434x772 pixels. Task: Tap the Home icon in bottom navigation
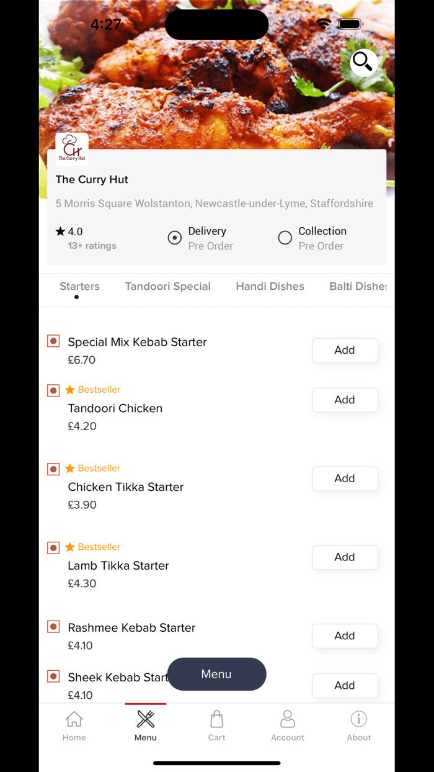[74, 725]
